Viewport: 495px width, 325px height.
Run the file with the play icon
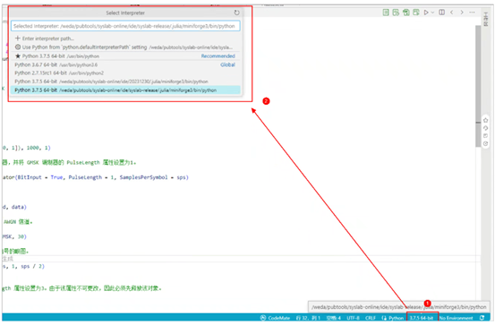426,13
